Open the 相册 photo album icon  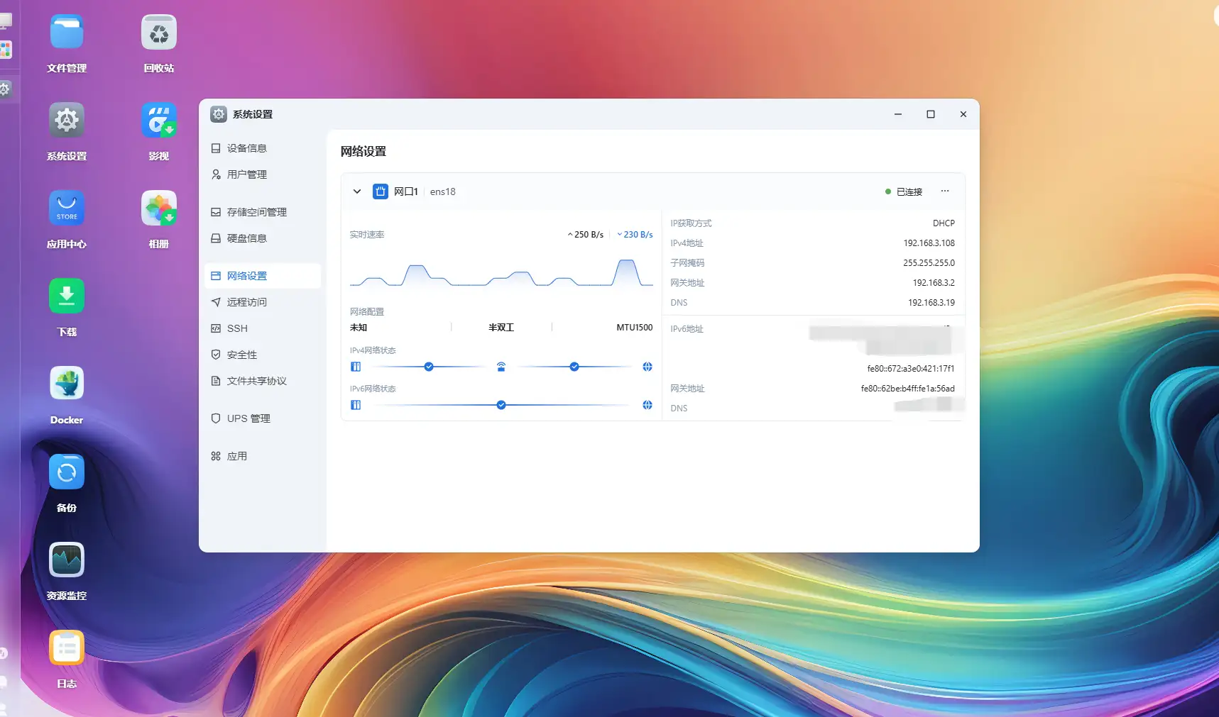click(x=159, y=209)
